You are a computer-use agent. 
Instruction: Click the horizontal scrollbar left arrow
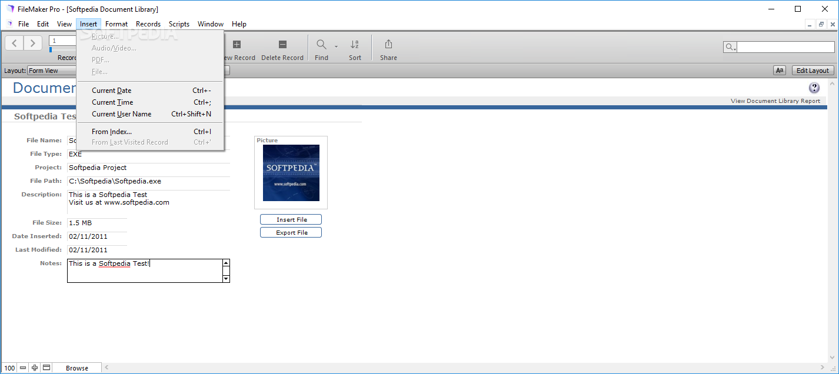pos(106,368)
